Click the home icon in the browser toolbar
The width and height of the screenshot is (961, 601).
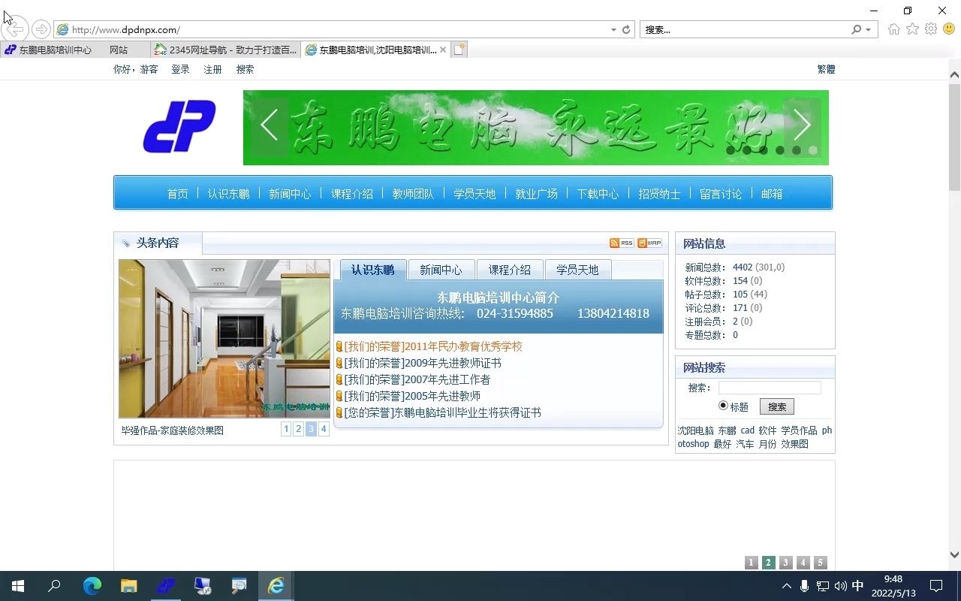coord(893,28)
